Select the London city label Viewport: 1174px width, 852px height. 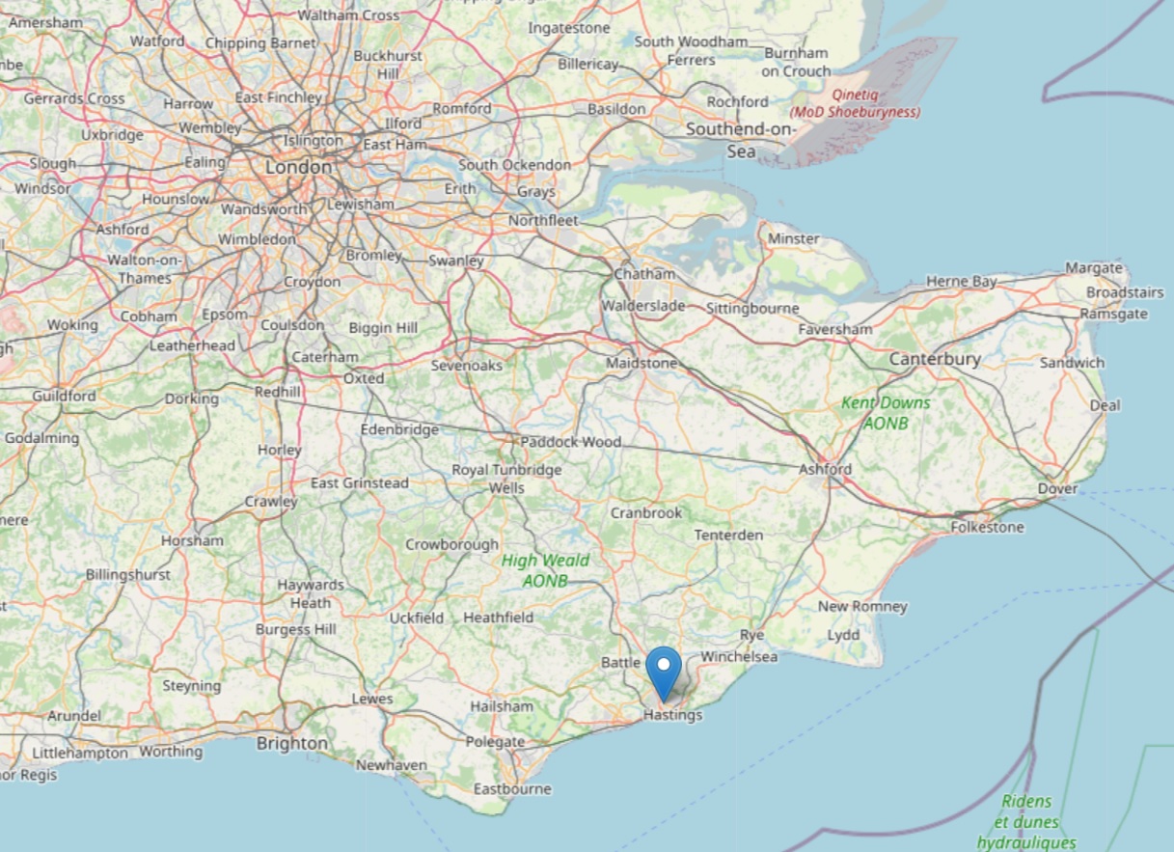coord(298,167)
